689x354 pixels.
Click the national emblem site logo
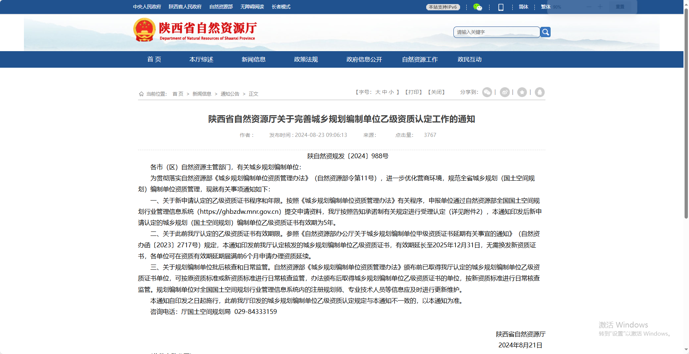[x=144, y=30]
